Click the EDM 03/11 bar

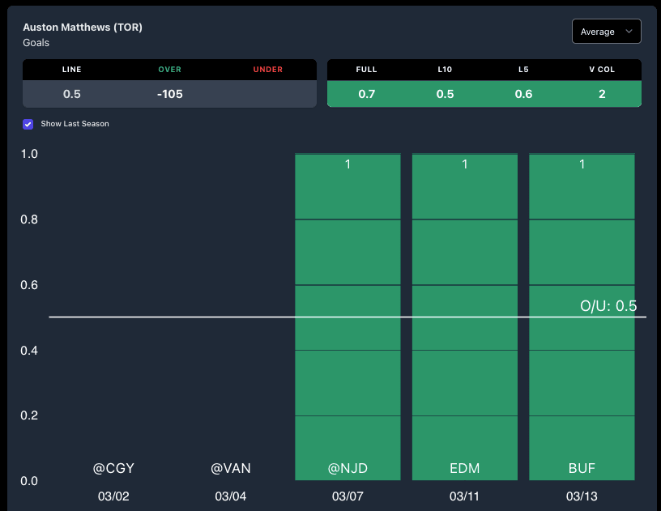click(464, 317)
